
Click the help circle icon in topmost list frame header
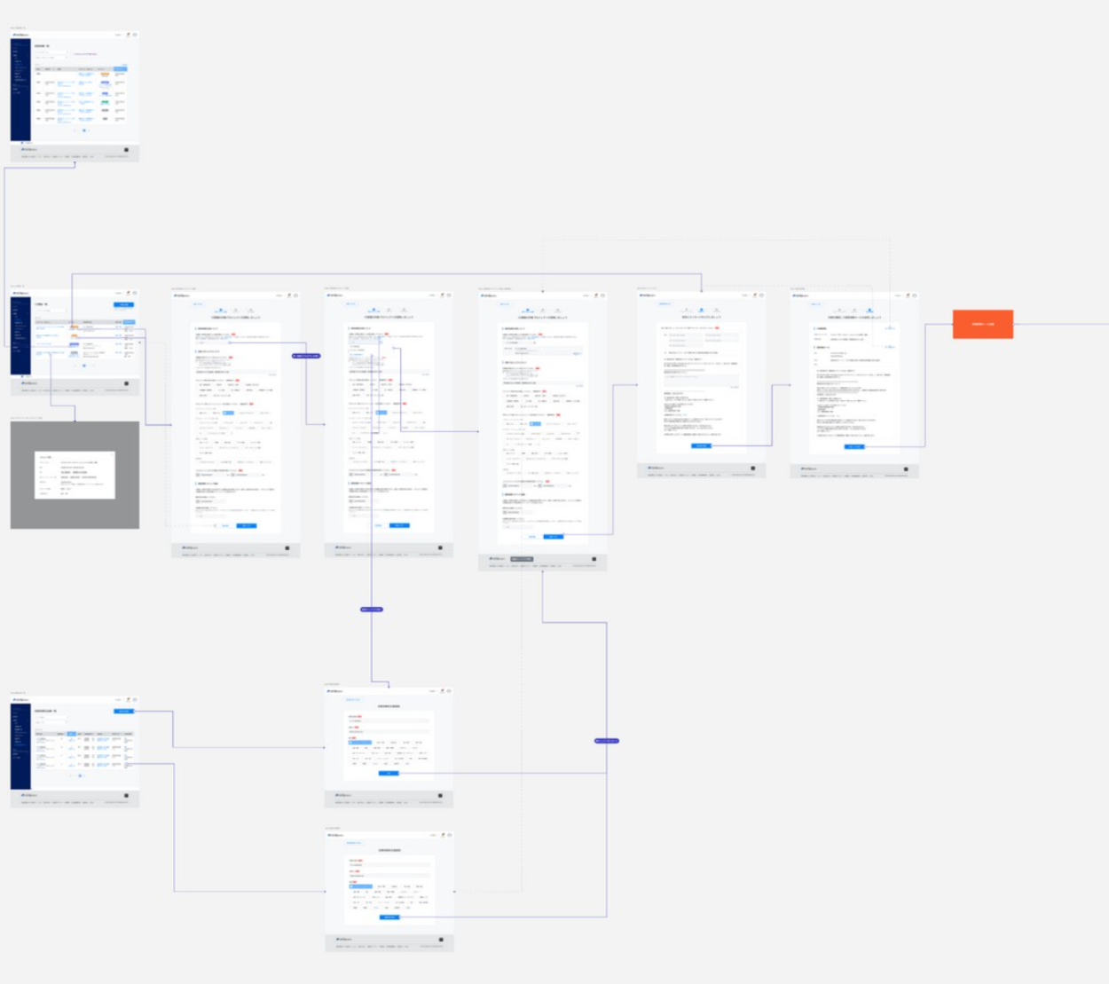click(135, 35)
